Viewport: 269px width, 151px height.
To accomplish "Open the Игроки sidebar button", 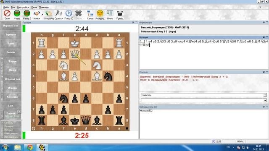I will click(12, 88).
